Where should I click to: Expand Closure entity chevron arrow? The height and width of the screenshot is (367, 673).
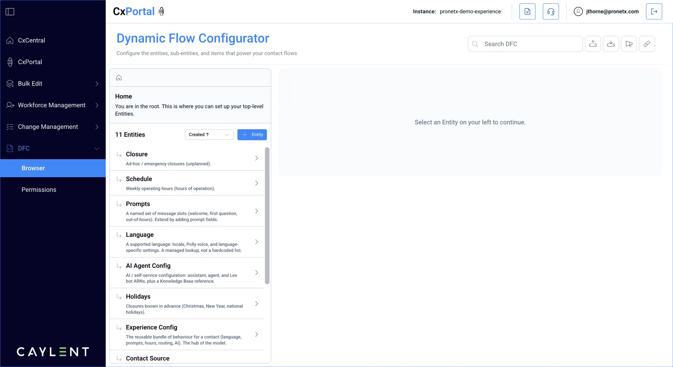click(257, 158)
